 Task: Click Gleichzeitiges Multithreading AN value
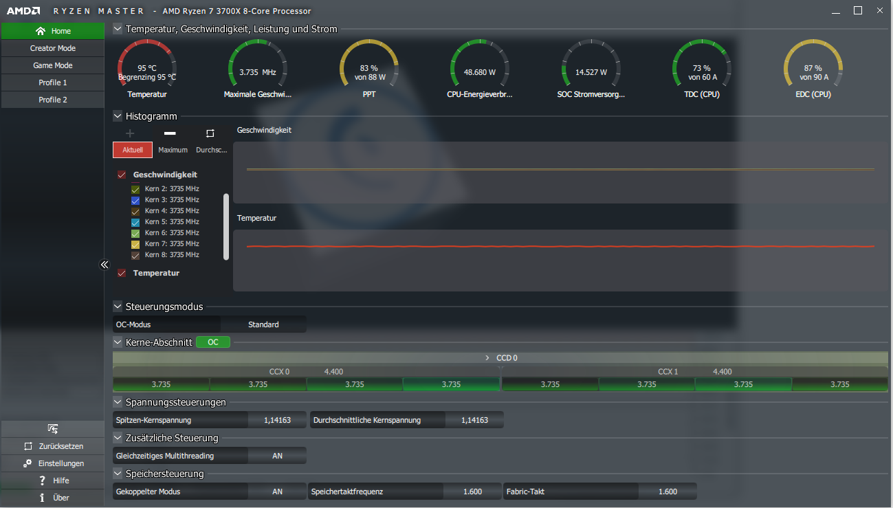point(277,456)
